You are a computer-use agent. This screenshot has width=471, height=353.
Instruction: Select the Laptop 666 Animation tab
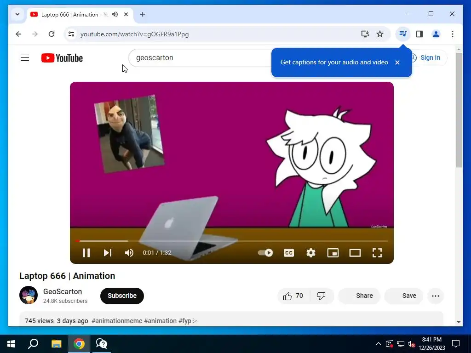click(x=74, y=14)
